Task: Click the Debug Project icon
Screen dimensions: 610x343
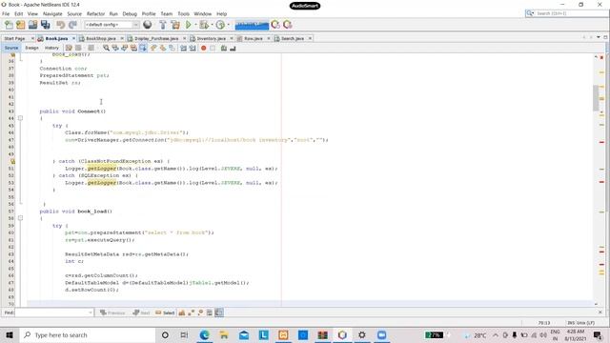Action: [203, 25]
